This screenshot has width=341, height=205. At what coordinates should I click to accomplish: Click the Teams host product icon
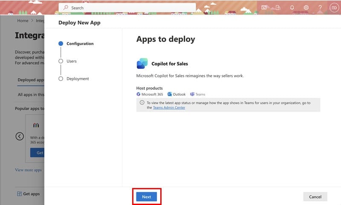pos(192,94)
